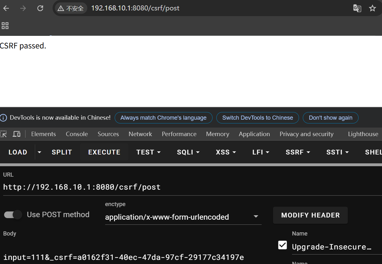Toggle the Use POST method switch
The image size is (382, 264).
click(x=13, y=215)
